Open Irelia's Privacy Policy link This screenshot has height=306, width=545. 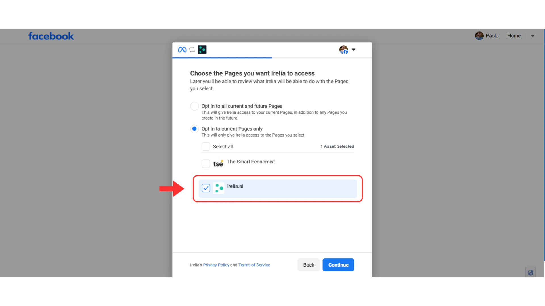[216, 265]
